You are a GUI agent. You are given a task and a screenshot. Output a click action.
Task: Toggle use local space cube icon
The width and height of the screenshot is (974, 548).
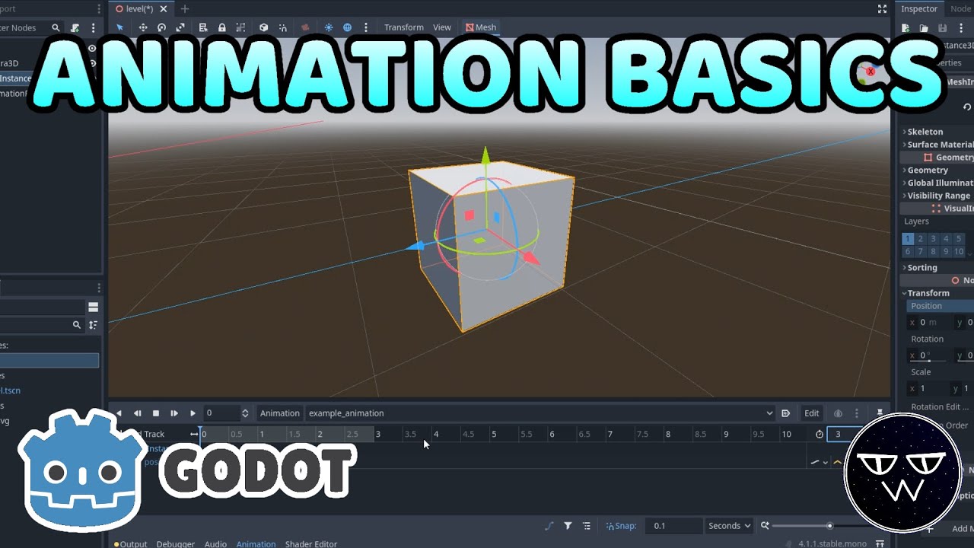tap(263, 27)
